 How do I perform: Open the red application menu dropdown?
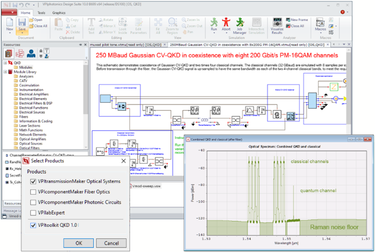(9, 12)
